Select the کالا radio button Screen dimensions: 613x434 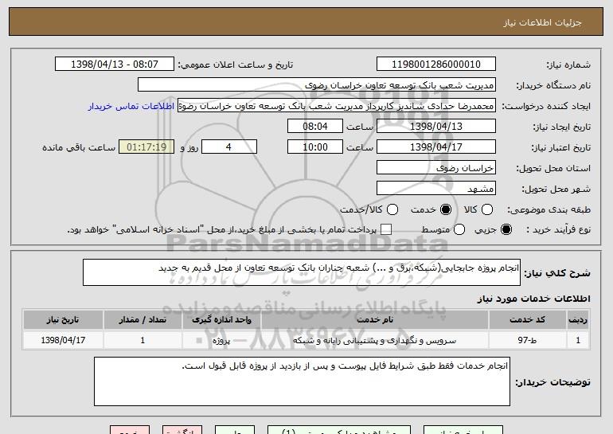[x=487, y=209]
